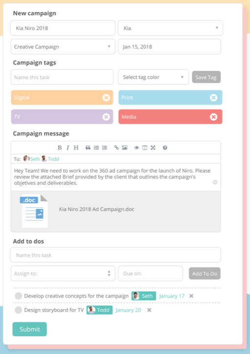Create a bulleted list in editor
The image size is (250, 354).
tap(96, 148)
